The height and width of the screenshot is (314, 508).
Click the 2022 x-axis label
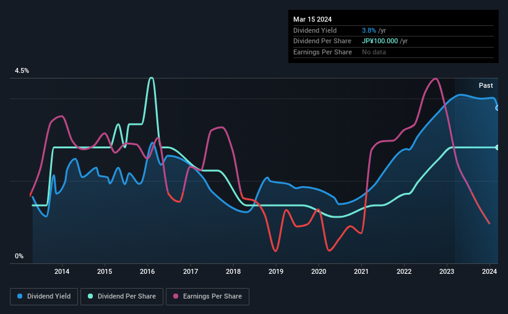click(x=404, y=271)
